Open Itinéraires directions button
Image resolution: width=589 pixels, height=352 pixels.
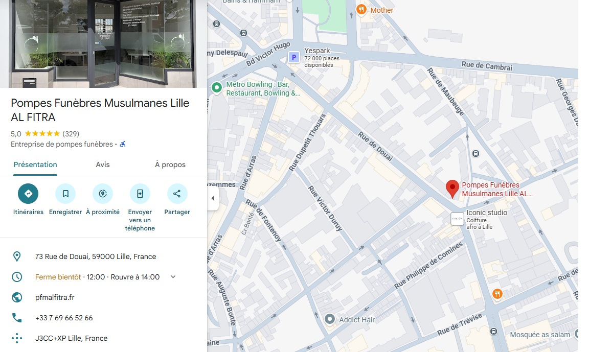[28, 194]
